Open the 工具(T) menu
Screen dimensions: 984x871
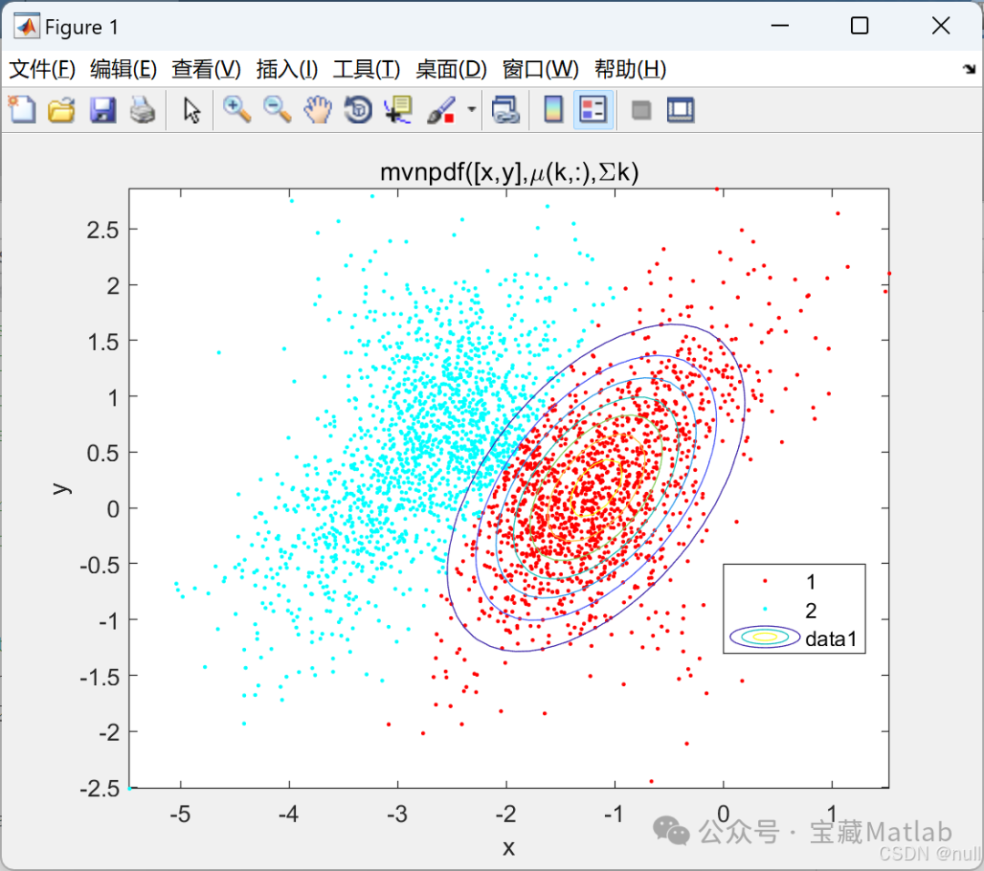(366, 69)
